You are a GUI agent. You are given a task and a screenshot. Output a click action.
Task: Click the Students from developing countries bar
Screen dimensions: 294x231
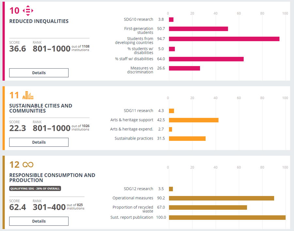pyautogui.click(x=224, y=39)
